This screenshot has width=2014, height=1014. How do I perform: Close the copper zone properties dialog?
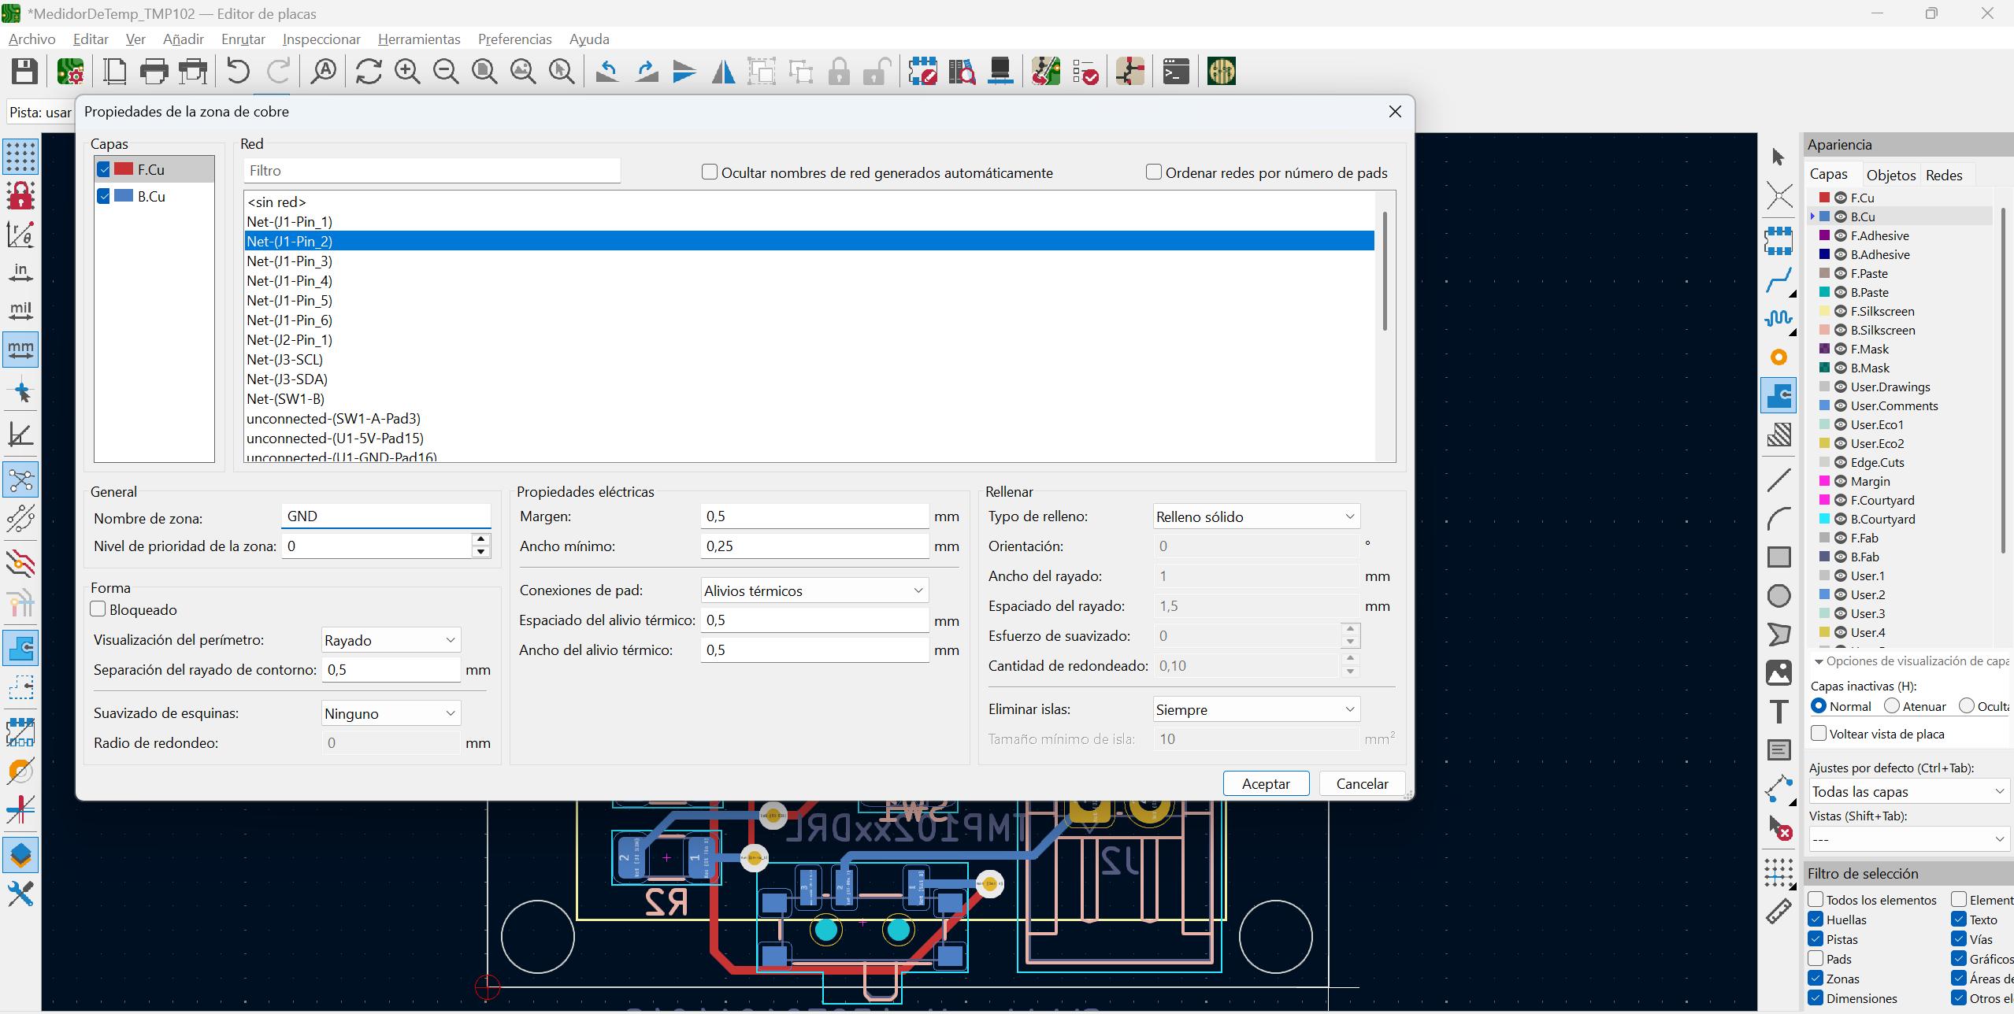coord(1395,112)
